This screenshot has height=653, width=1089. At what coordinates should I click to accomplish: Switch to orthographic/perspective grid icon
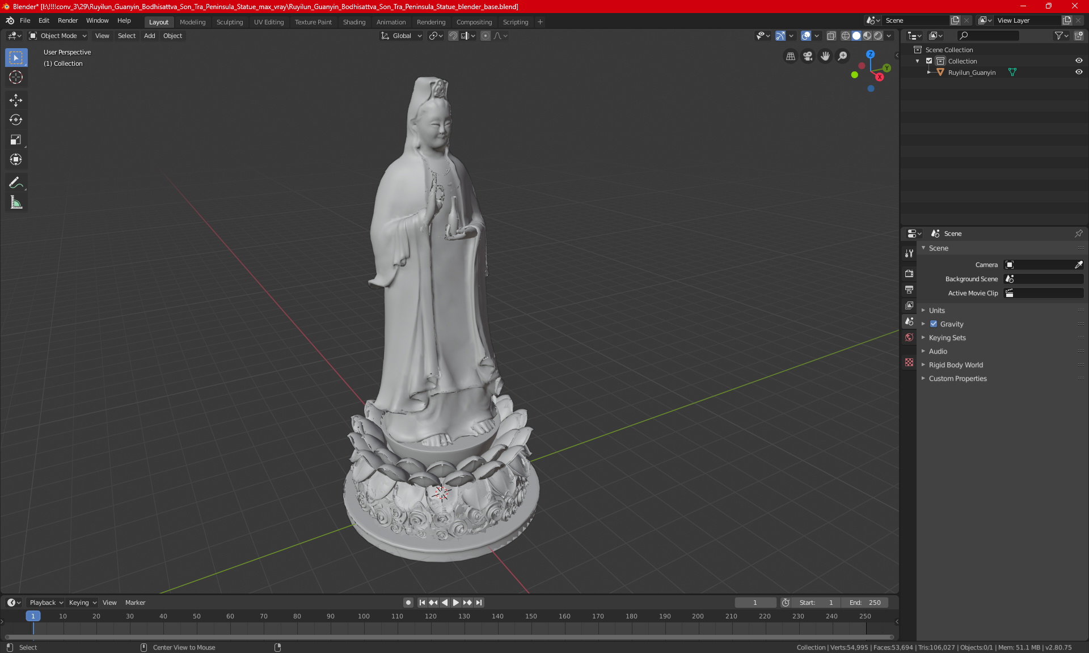(x=790, y=56)
